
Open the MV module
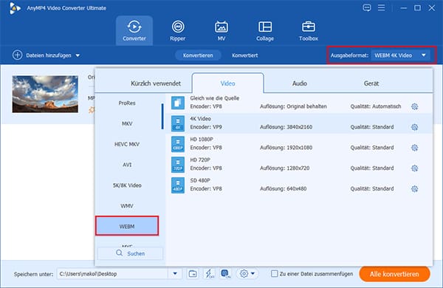coord(221,30)
